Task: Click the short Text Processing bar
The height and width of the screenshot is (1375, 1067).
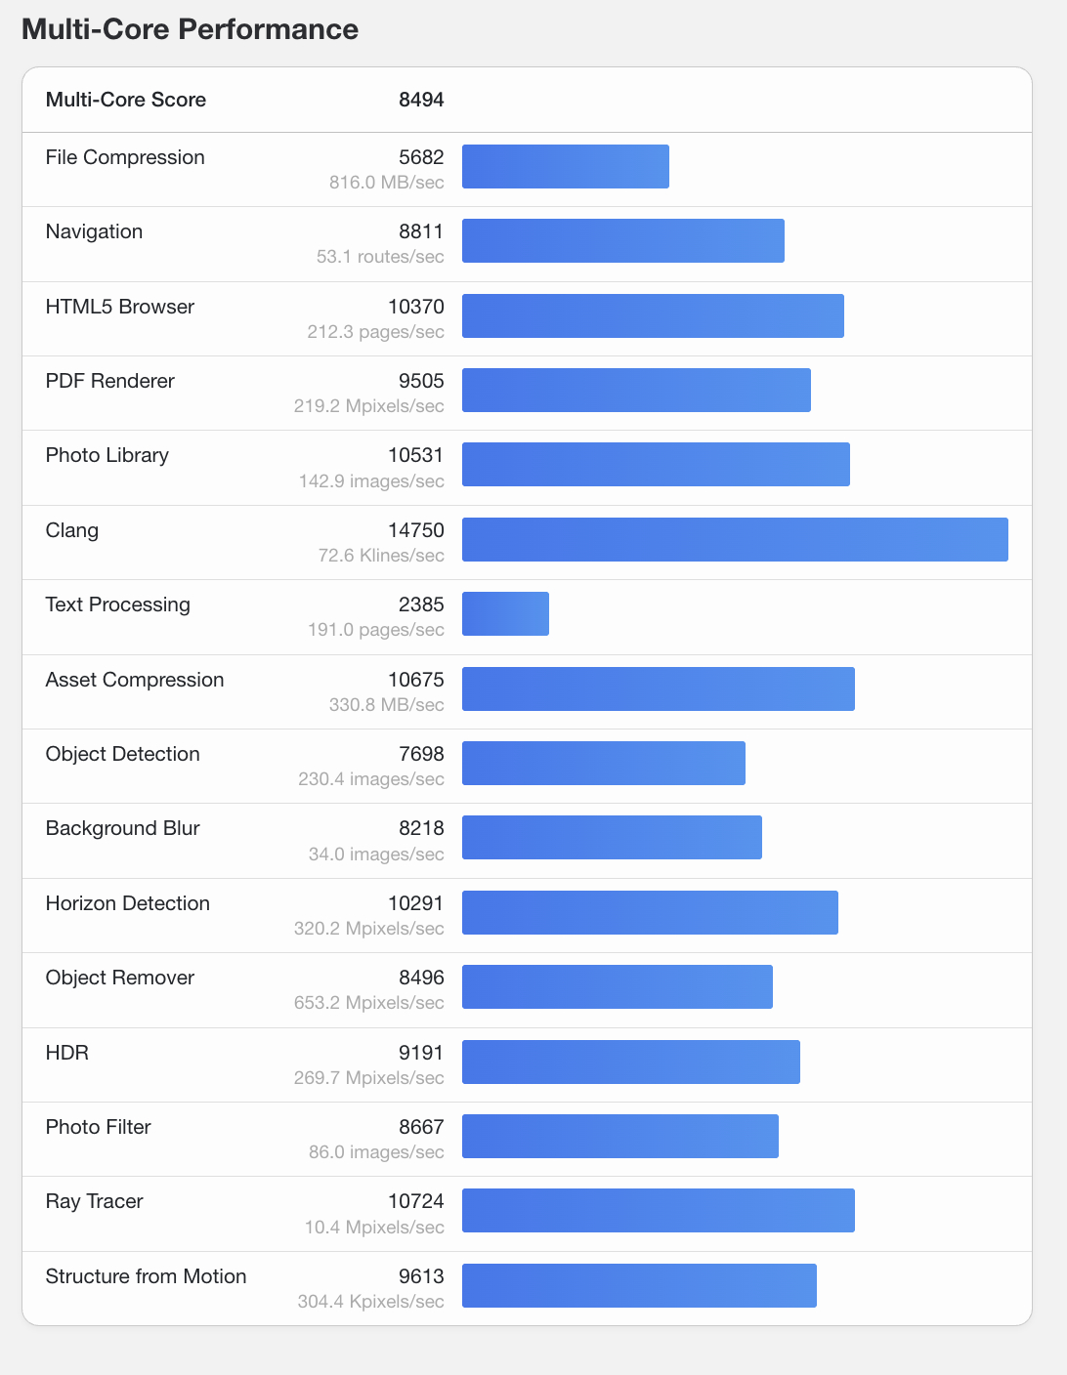Action: tap(505, 614)
